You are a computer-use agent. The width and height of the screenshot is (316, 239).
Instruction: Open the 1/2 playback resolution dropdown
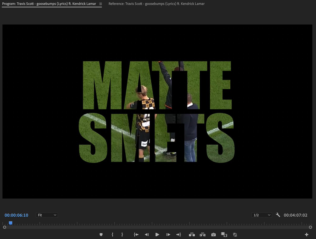[x=262, y=215]
